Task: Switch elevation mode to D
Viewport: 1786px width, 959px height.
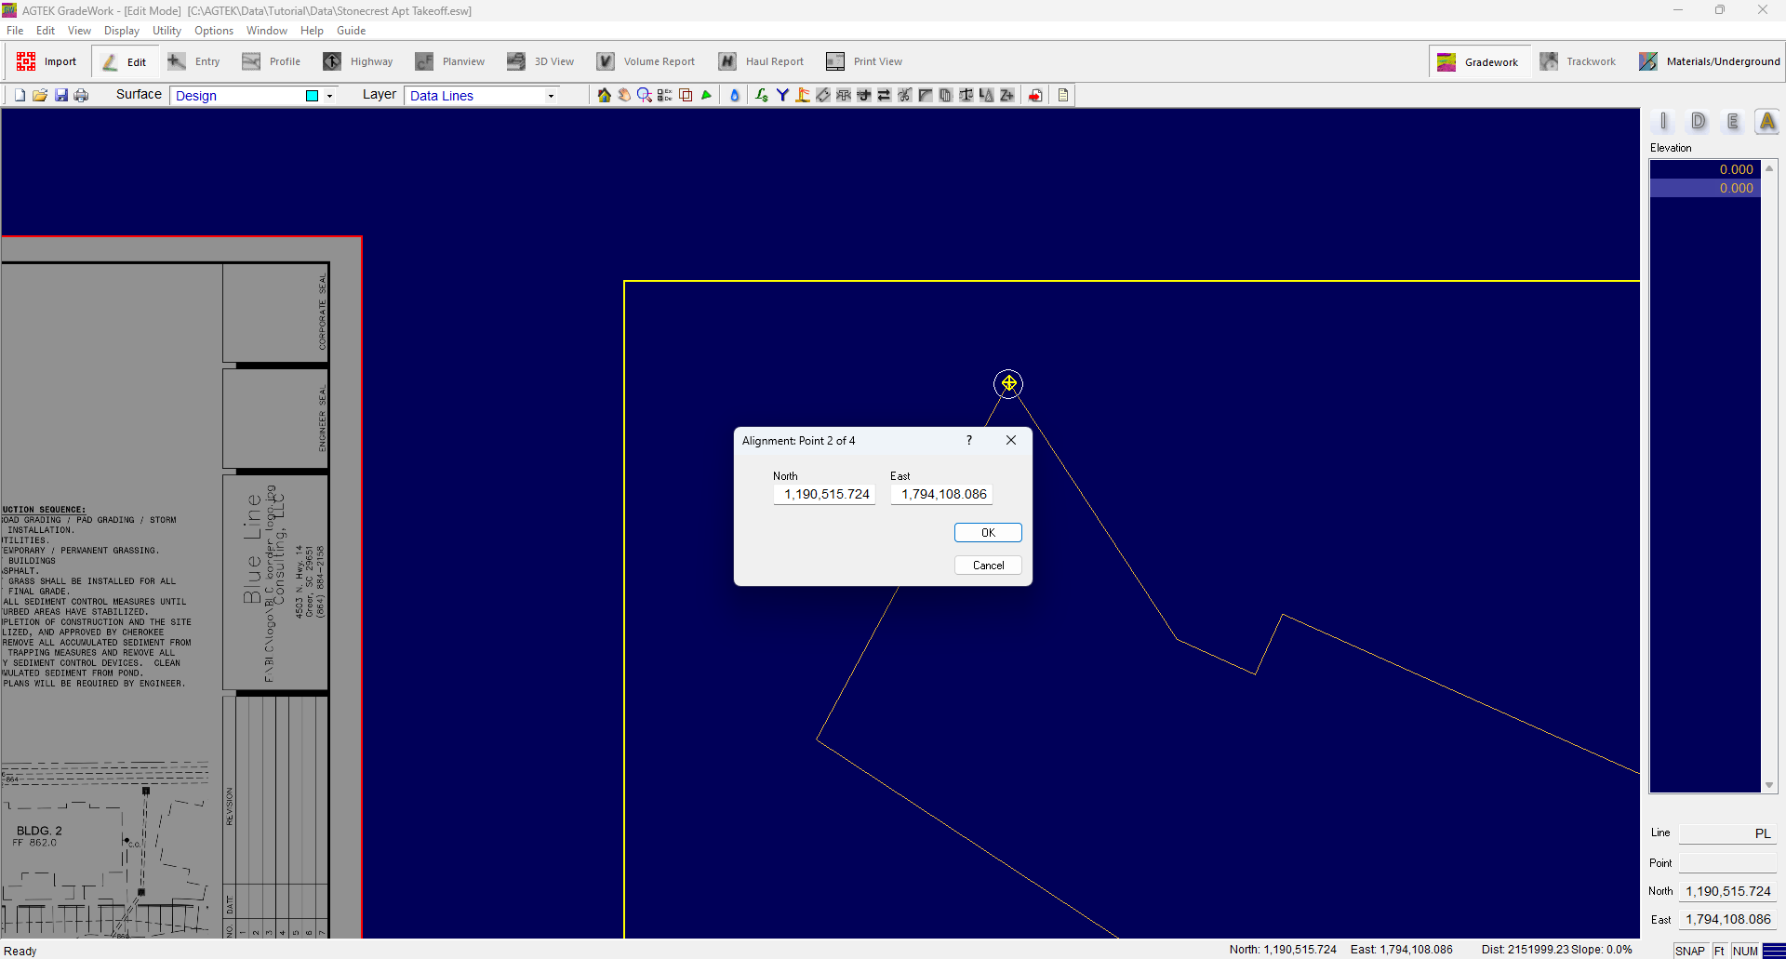Action: (1699, 121)
